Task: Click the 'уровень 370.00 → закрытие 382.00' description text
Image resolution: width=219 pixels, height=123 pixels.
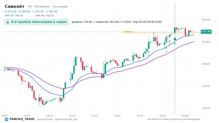Action: click(x=117, y=22)
